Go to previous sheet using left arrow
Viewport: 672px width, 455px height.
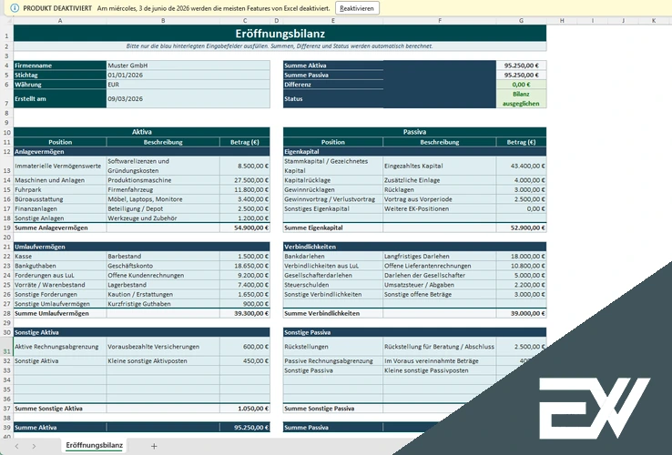click(x=16, y=446)
